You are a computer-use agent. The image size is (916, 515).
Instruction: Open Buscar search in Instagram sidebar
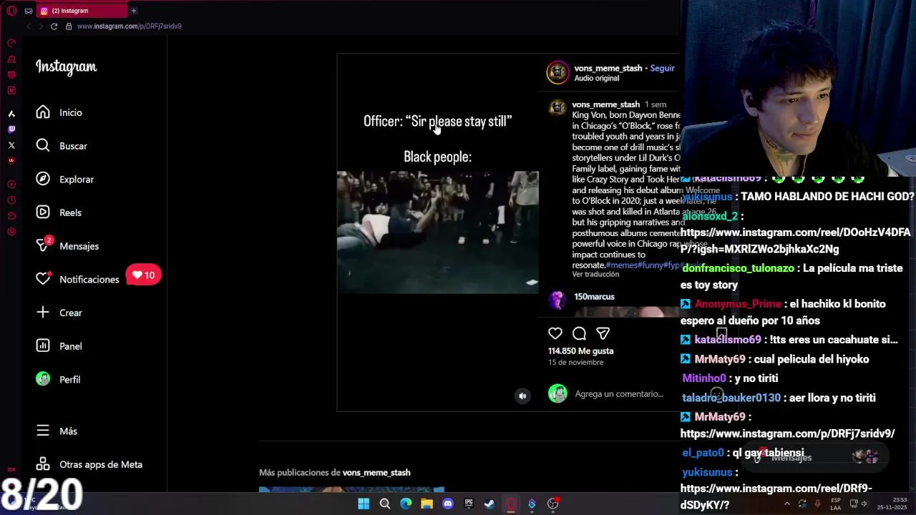62,146
